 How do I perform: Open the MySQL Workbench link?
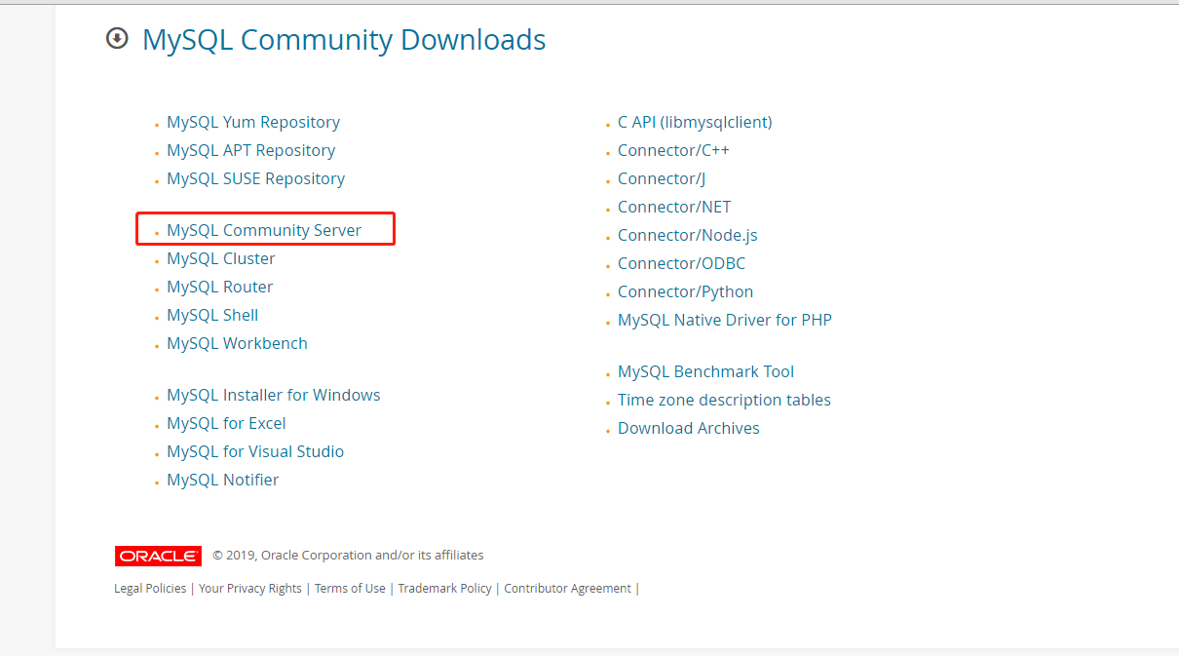[x=237, y=344]
